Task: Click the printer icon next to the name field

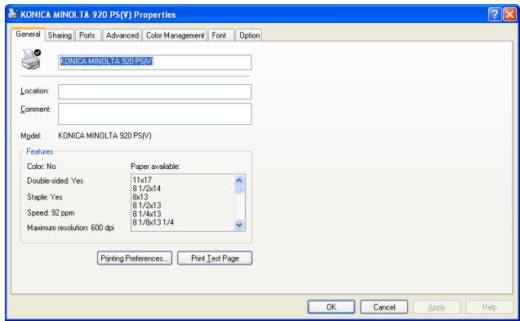Action: pyautogui.click(x=31, y=59)
